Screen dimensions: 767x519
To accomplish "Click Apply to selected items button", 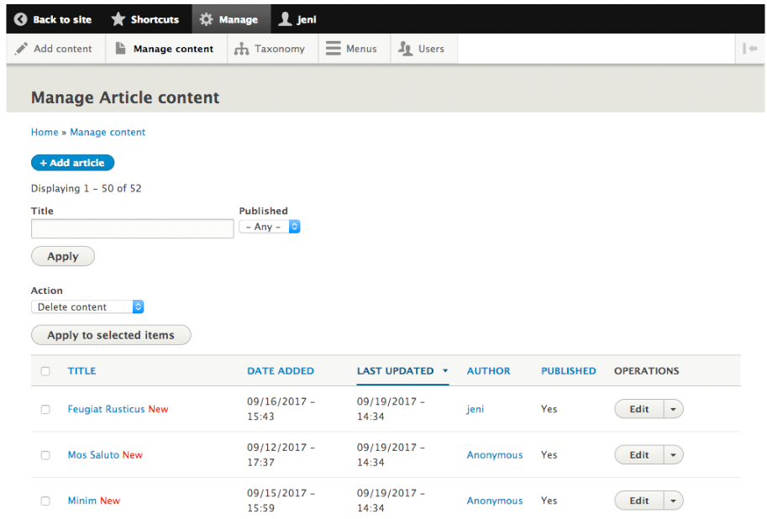I will 111,335.
